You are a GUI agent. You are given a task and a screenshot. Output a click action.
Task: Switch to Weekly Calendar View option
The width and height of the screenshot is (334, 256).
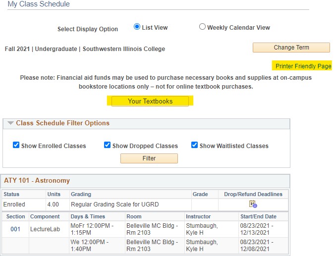202,27
